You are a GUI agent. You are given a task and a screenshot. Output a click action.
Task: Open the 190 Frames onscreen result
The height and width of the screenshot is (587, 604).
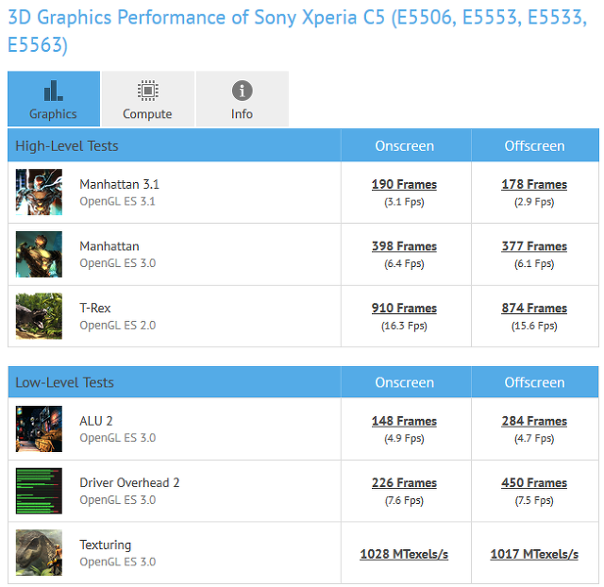tap(404, 184)
